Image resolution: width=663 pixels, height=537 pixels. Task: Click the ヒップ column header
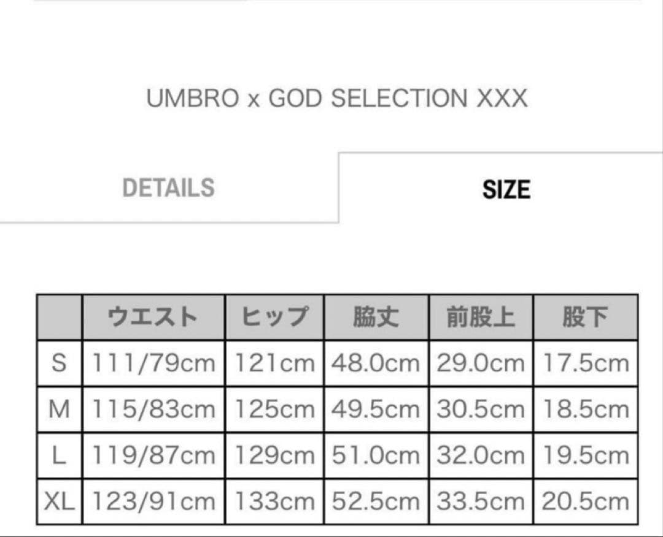275,317
